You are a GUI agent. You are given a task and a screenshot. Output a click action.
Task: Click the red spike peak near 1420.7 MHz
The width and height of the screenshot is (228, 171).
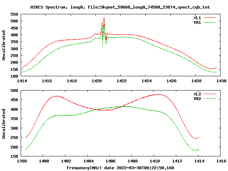[104, 18]
